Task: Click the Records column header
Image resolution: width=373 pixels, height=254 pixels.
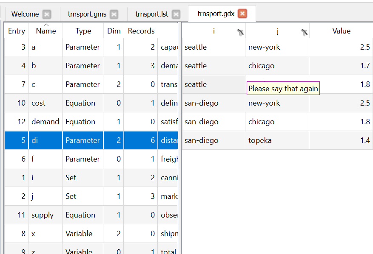Action: click(x=141, y=31)
